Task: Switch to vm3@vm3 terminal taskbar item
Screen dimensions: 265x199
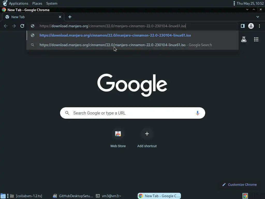Action: (108, 196)
